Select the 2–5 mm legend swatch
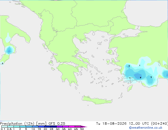 pos(23,127)
